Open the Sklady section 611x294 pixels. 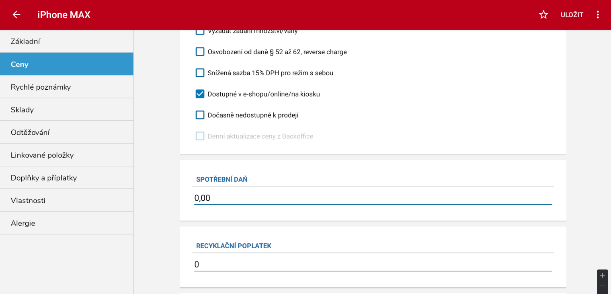click(66, 109)
